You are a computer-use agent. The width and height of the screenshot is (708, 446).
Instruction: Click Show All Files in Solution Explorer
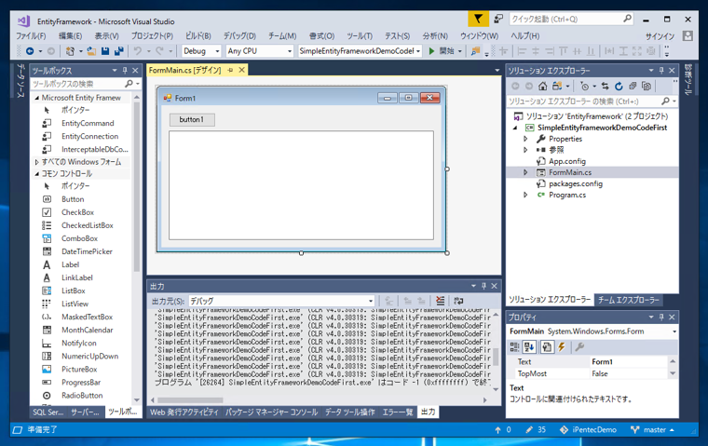click(647, 86)
